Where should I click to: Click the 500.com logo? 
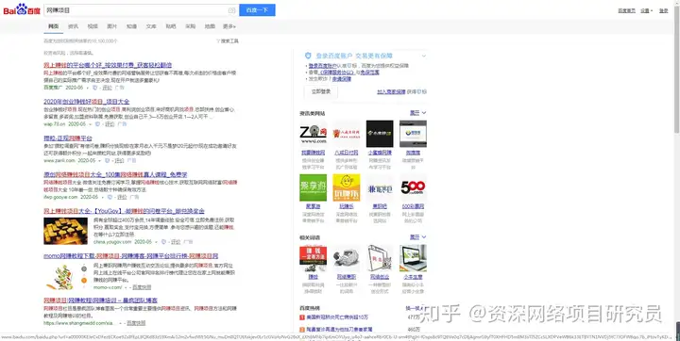(x=413, y=187)
